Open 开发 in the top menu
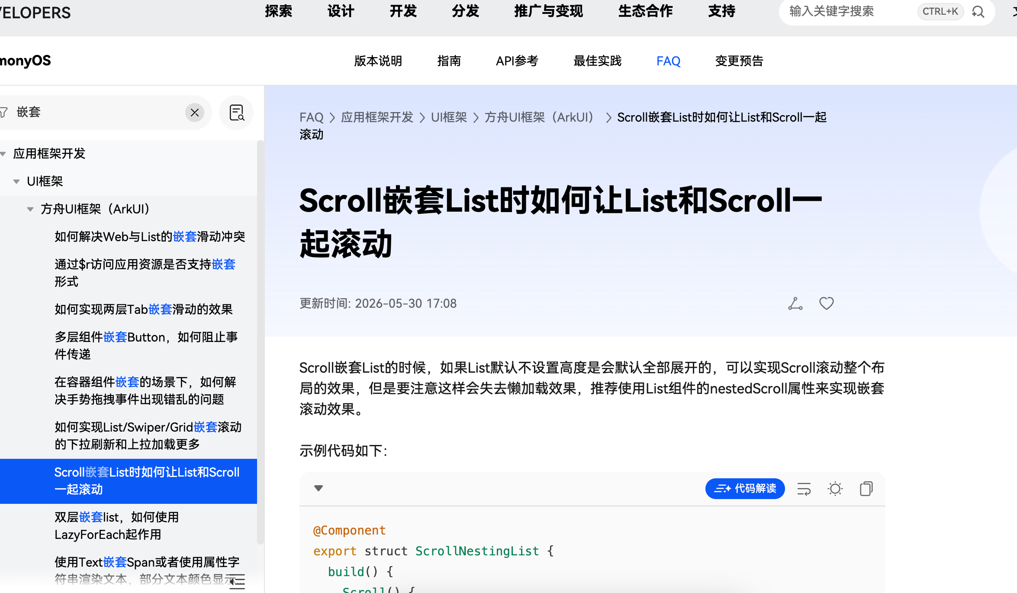The width and height of the screenshot is (1017, 593). click(x=403, y=11)
